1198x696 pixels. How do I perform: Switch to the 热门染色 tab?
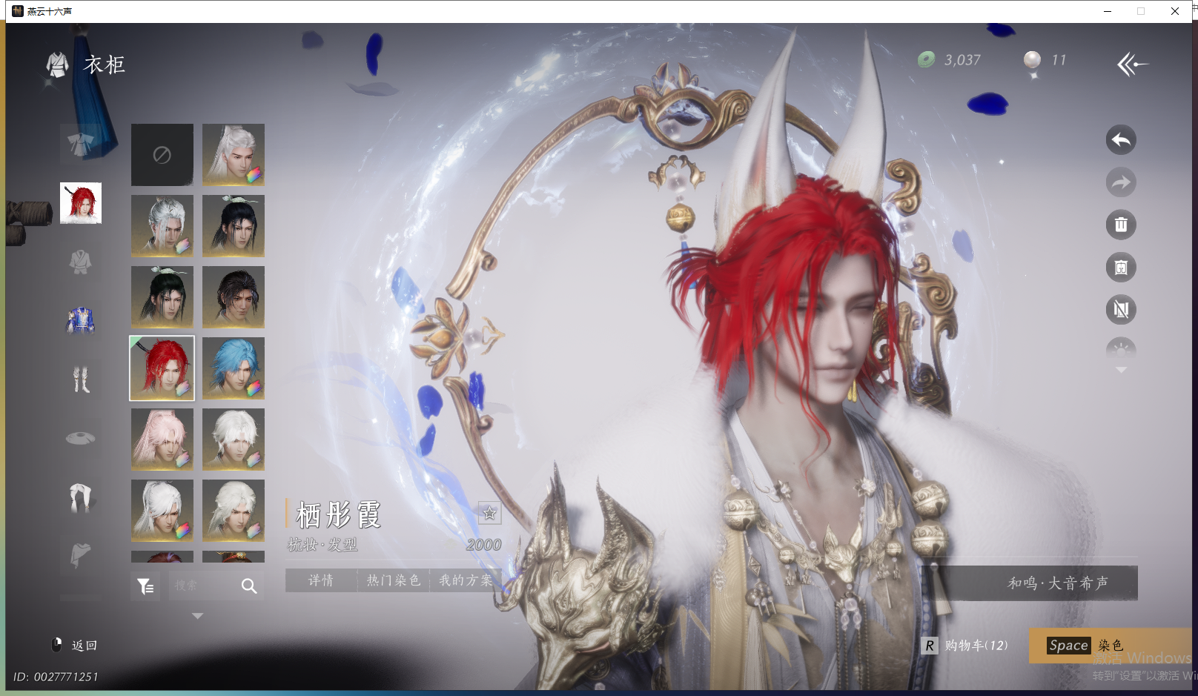394,580
